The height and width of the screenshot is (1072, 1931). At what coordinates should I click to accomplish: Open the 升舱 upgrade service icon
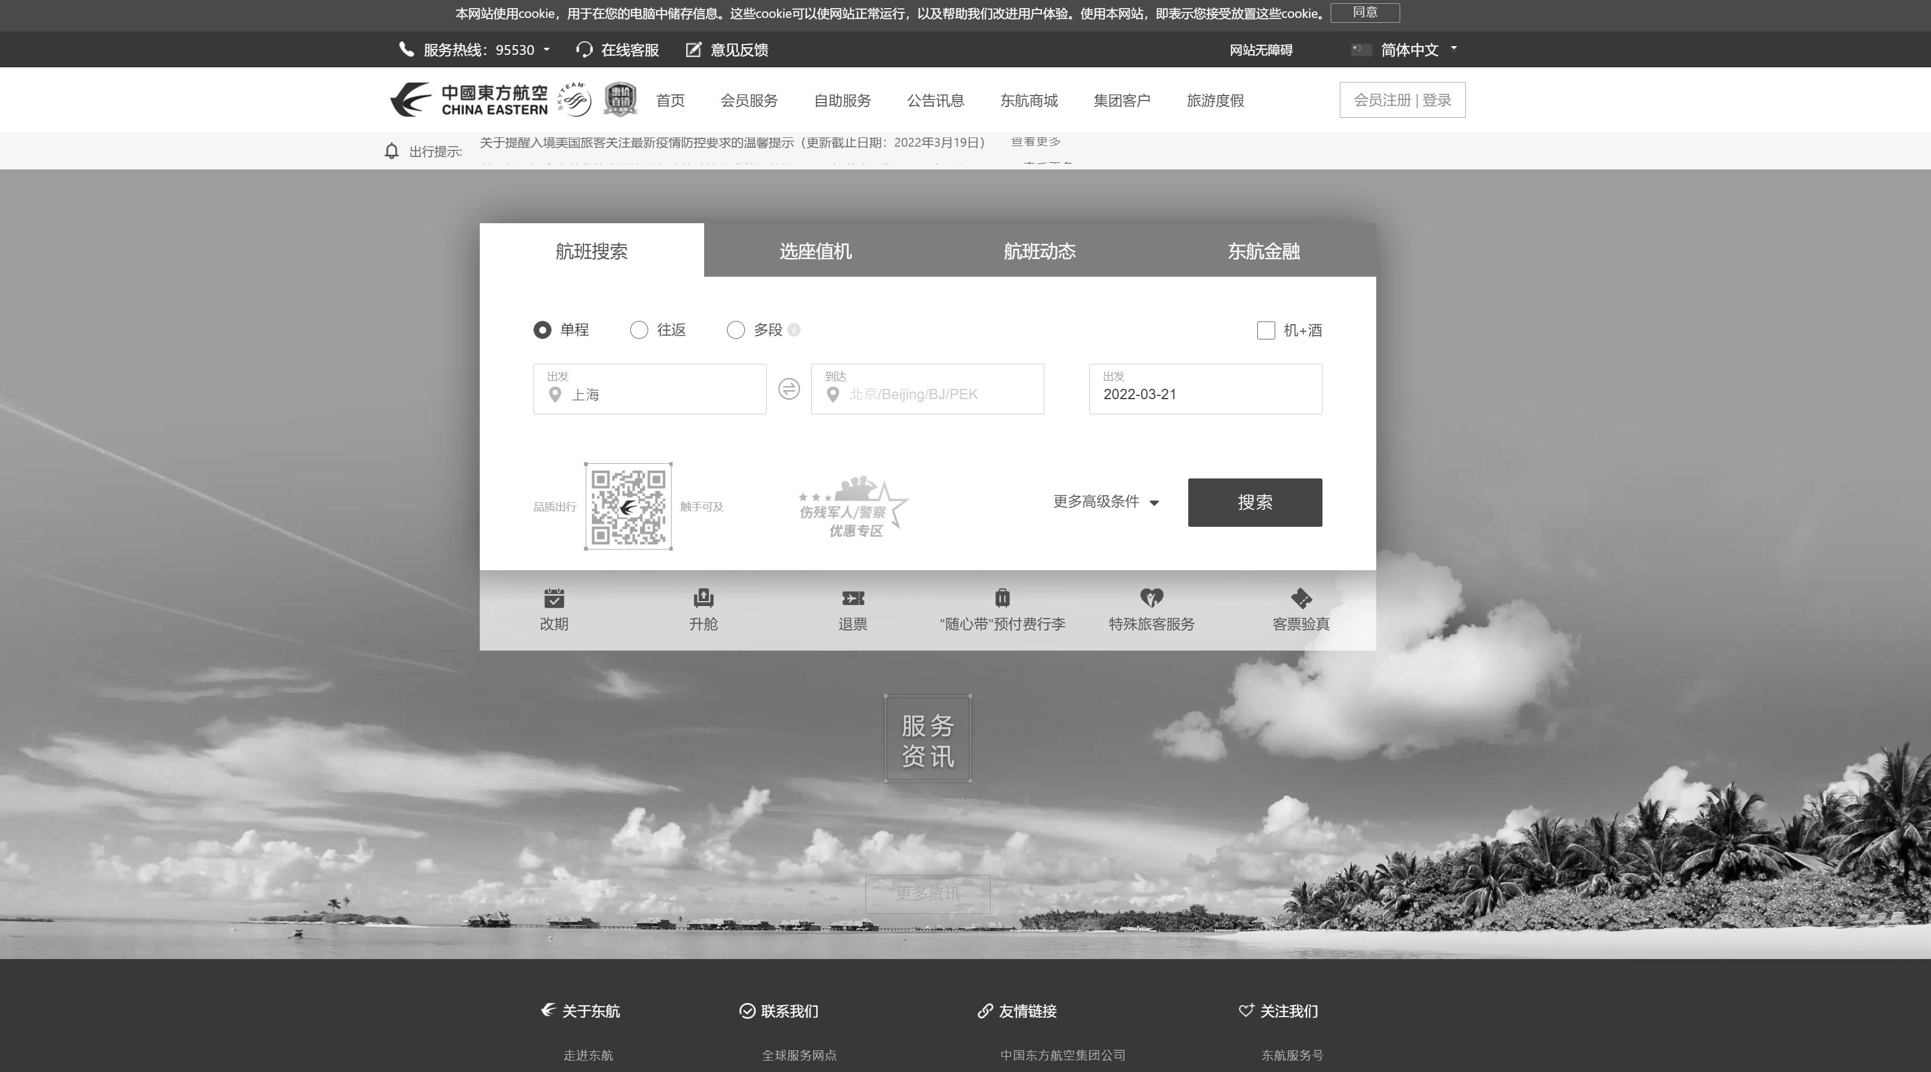703,608
